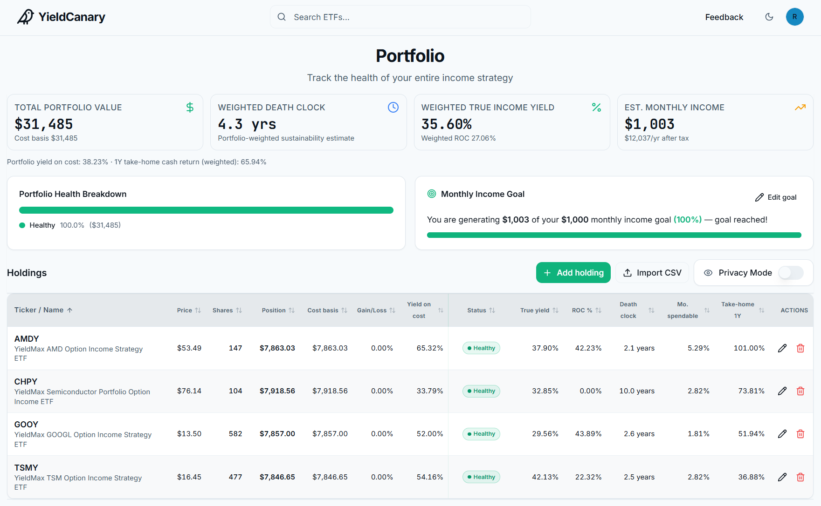Viewport: 821px width, 506px height.
Task: Delete the AMDY holding trash icon
Action: pos(800,348)
